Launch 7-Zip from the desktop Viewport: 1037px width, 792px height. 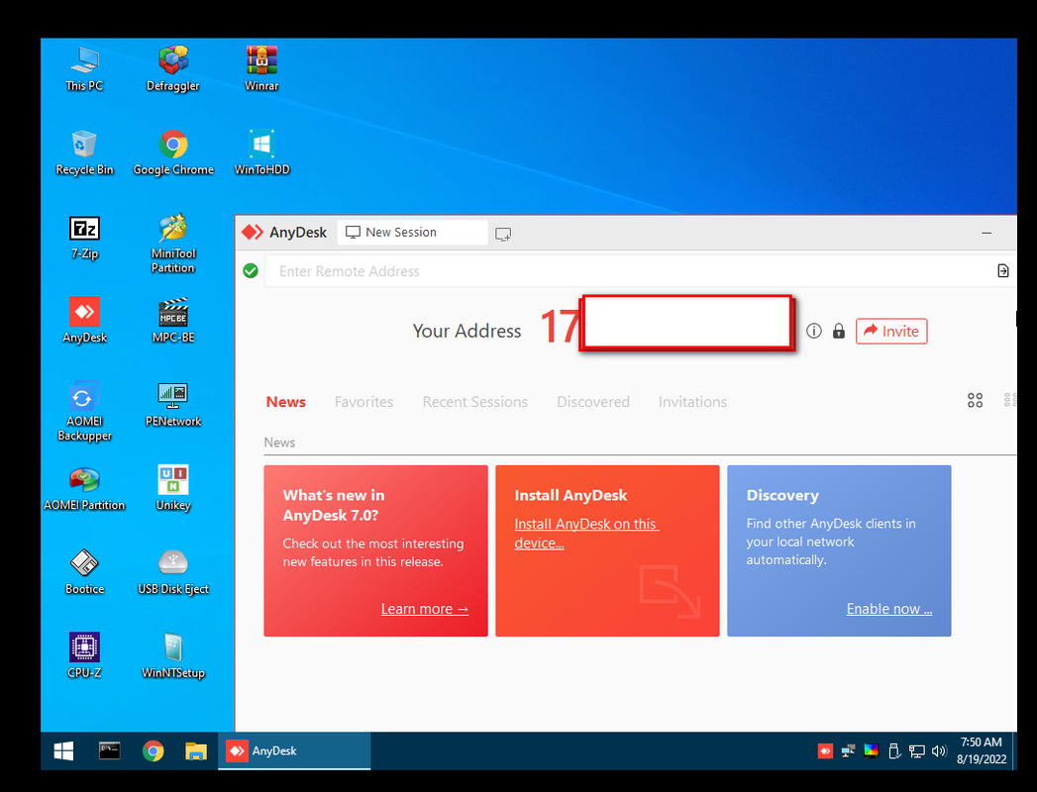(x=84, y=237)
